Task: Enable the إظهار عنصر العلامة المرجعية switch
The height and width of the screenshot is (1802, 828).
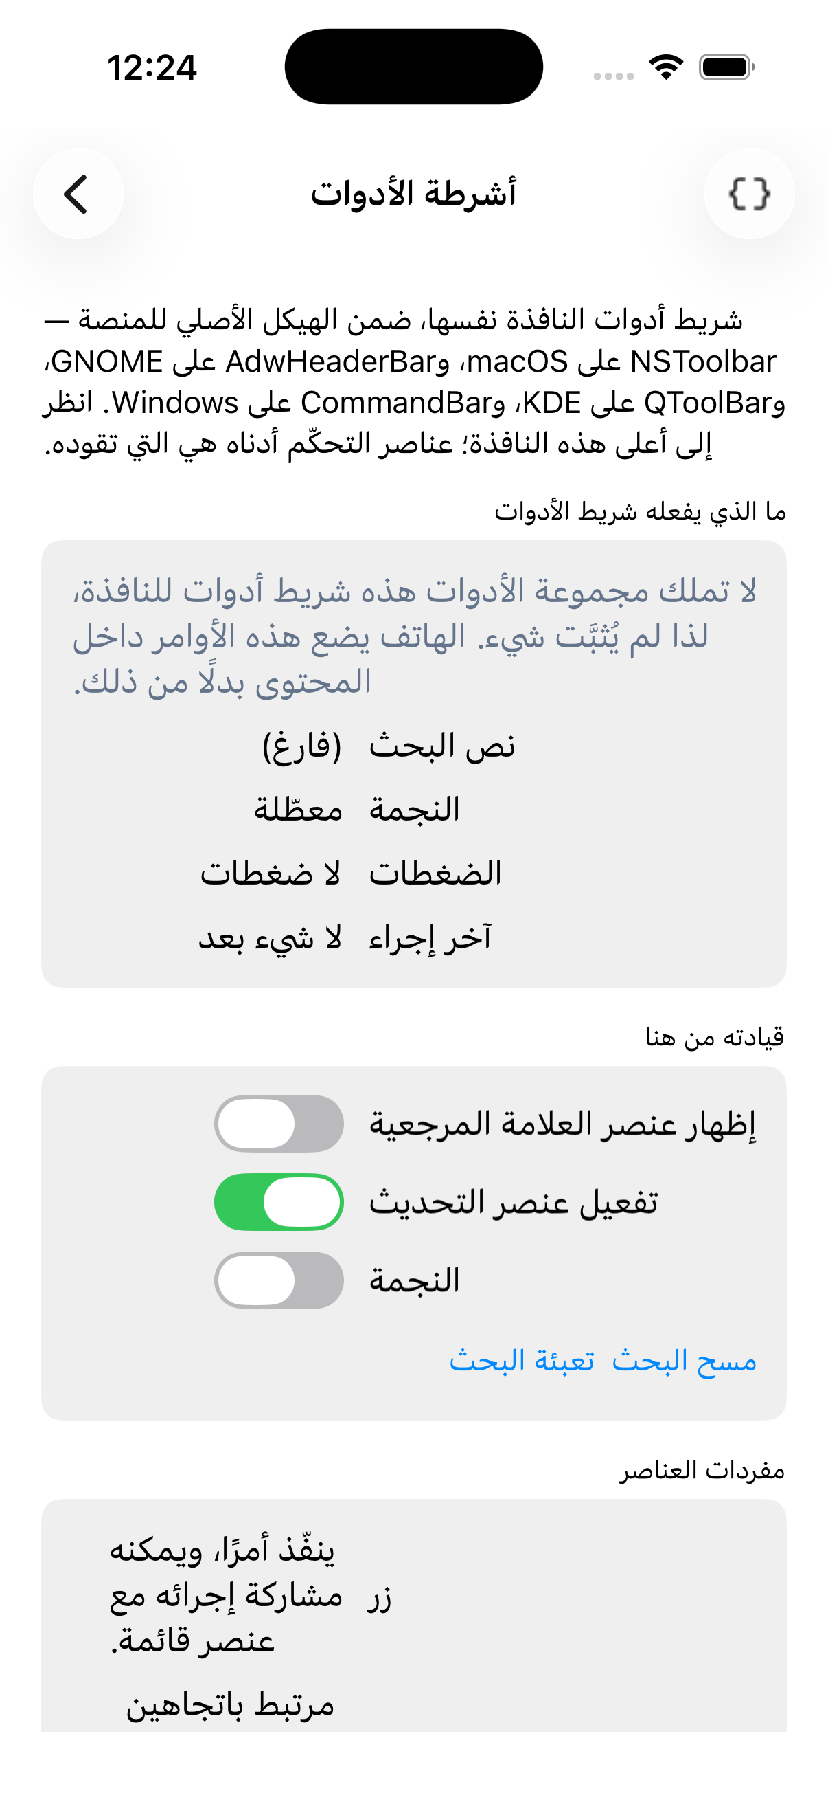Action: pyautogui.click(x=279, y=1124)
